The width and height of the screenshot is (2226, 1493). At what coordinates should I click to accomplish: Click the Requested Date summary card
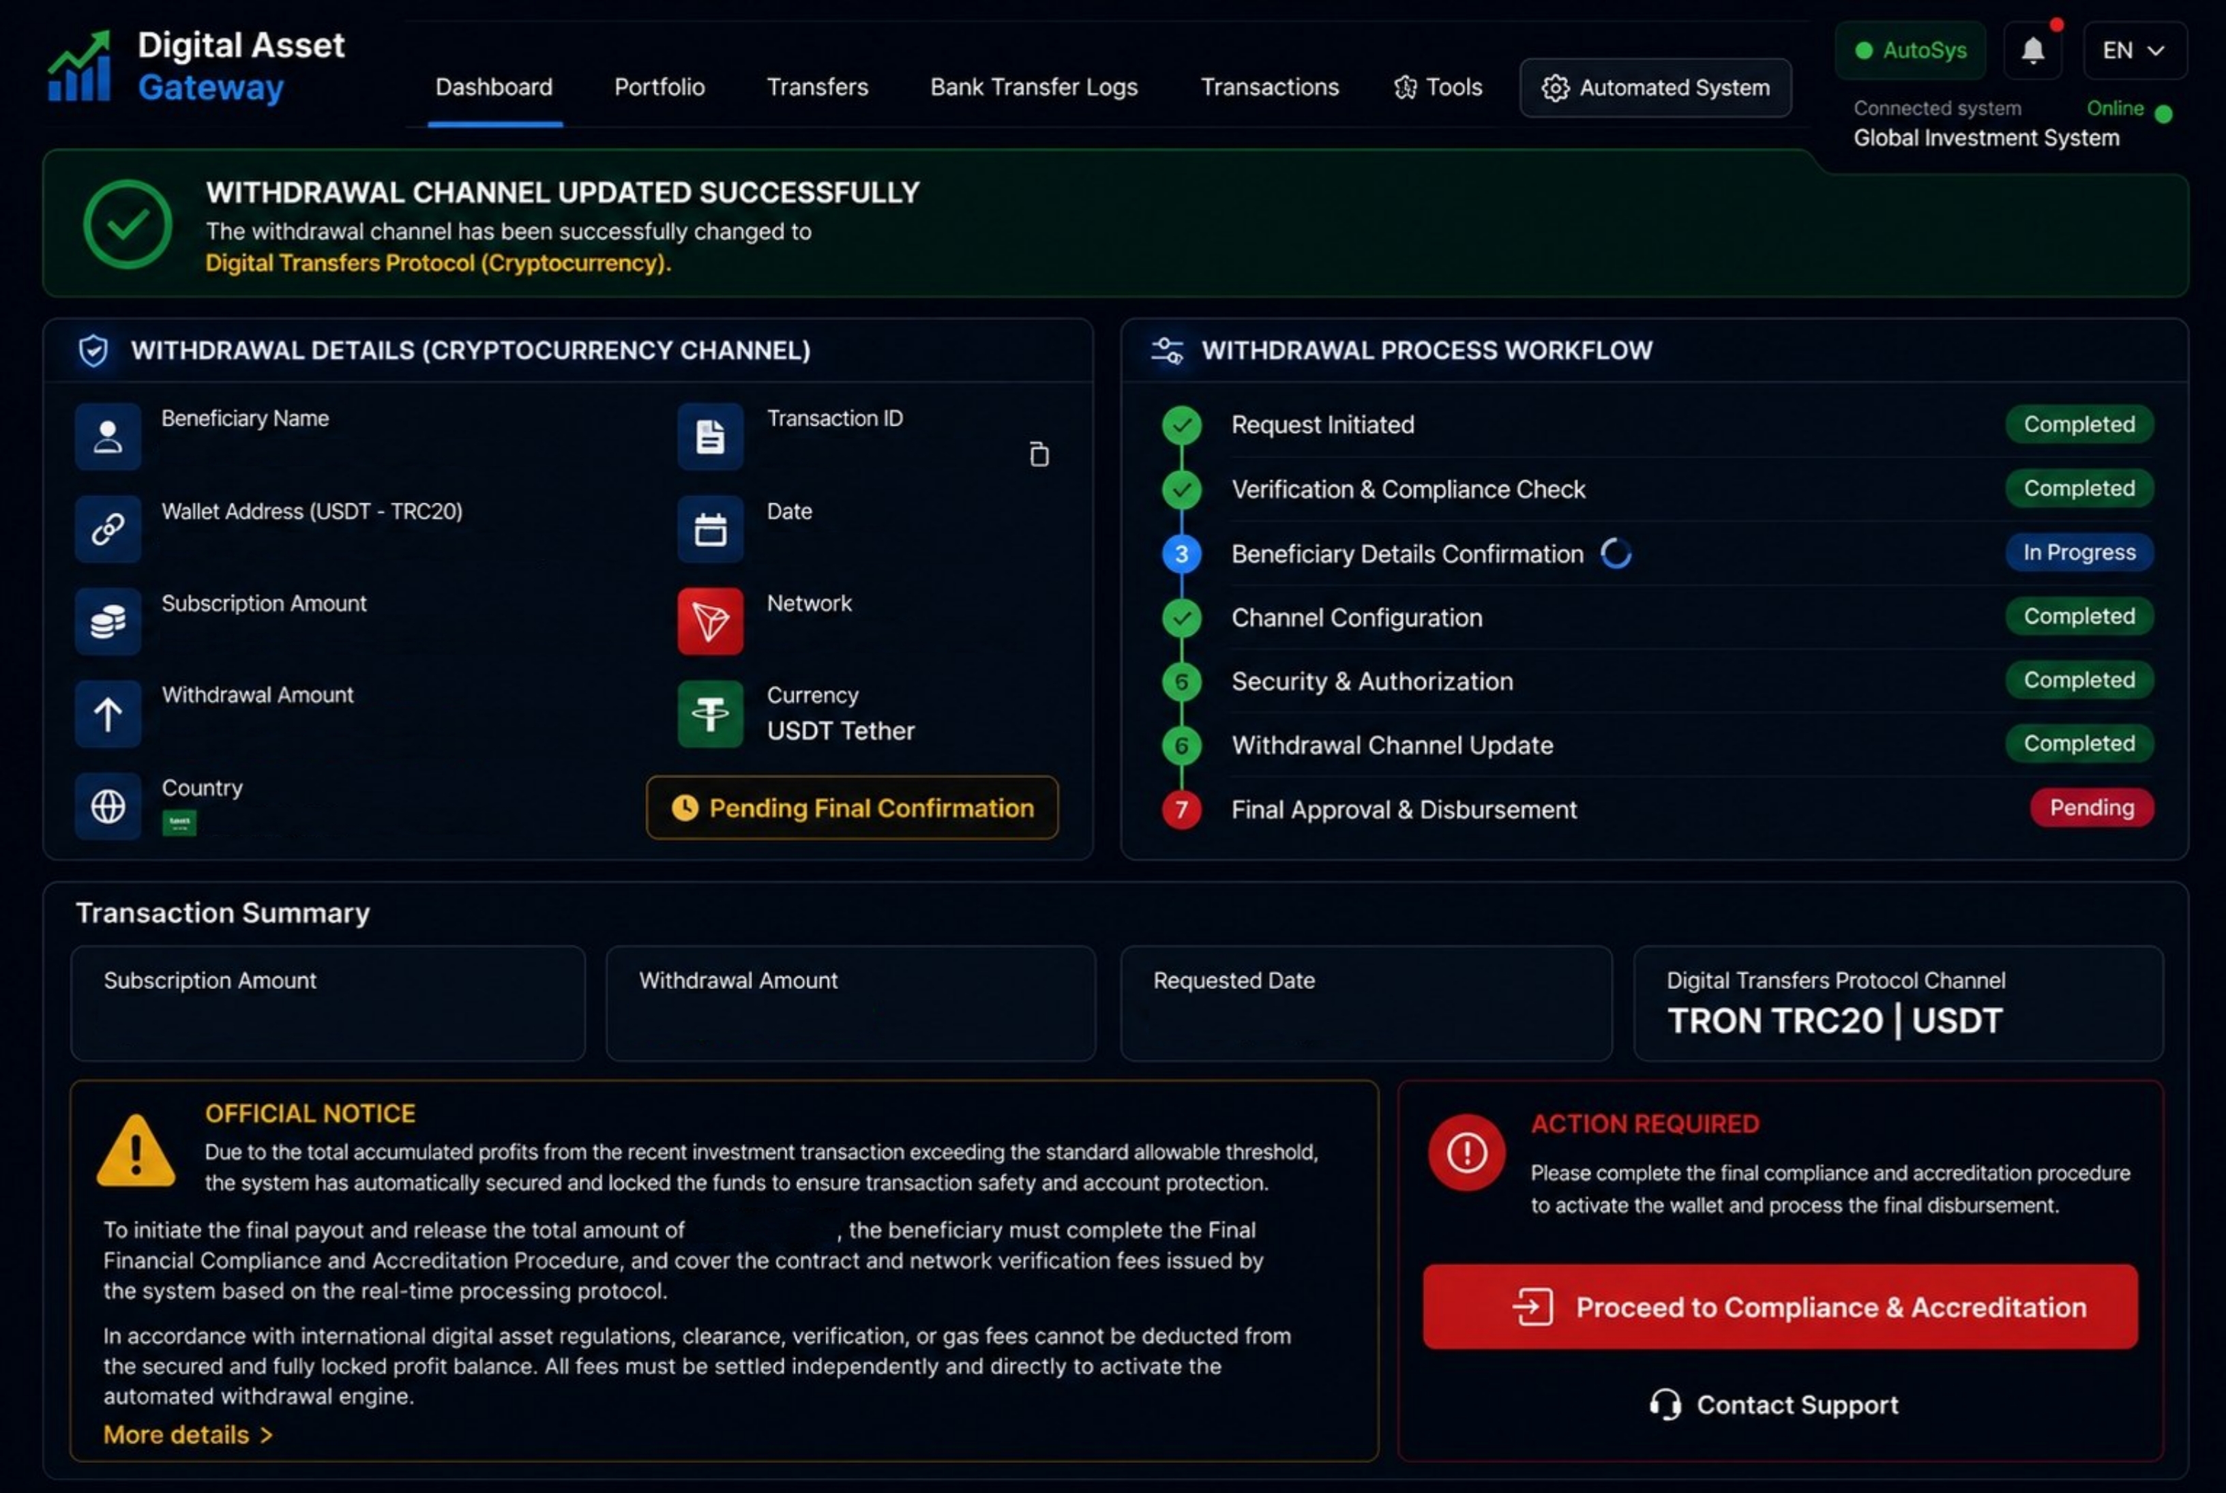point(1366,1003)
